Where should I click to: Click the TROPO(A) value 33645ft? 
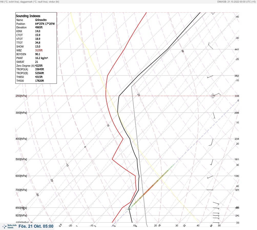pyautogui.click(x=39, y=69)
